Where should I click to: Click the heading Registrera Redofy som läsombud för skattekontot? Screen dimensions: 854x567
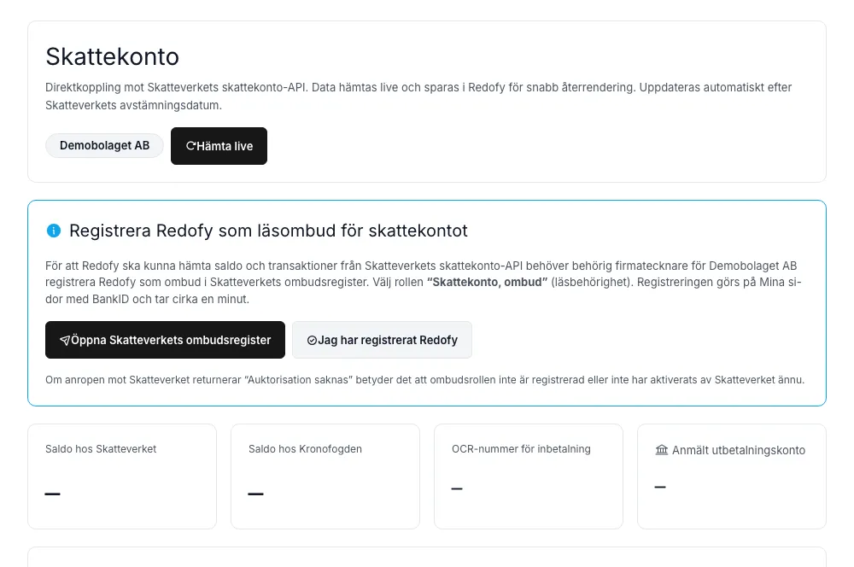click(x=268, y=231)
